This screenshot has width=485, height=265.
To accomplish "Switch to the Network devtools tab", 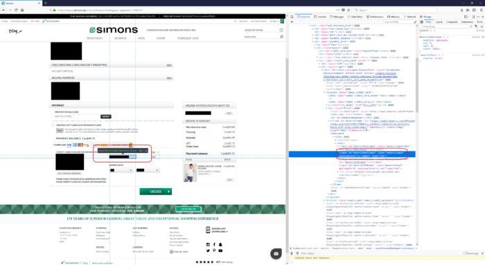I will pos(410,17).
